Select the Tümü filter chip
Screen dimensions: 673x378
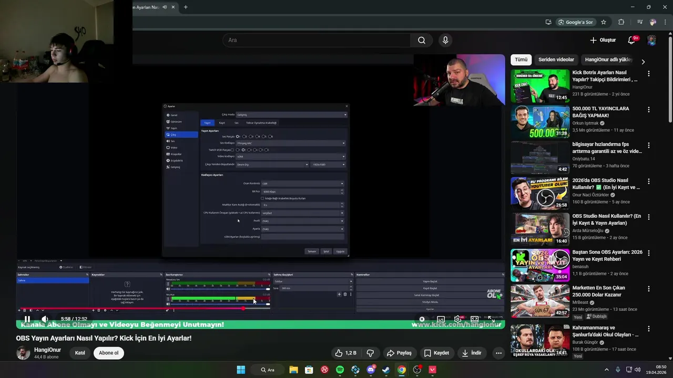tap(521, 60)
